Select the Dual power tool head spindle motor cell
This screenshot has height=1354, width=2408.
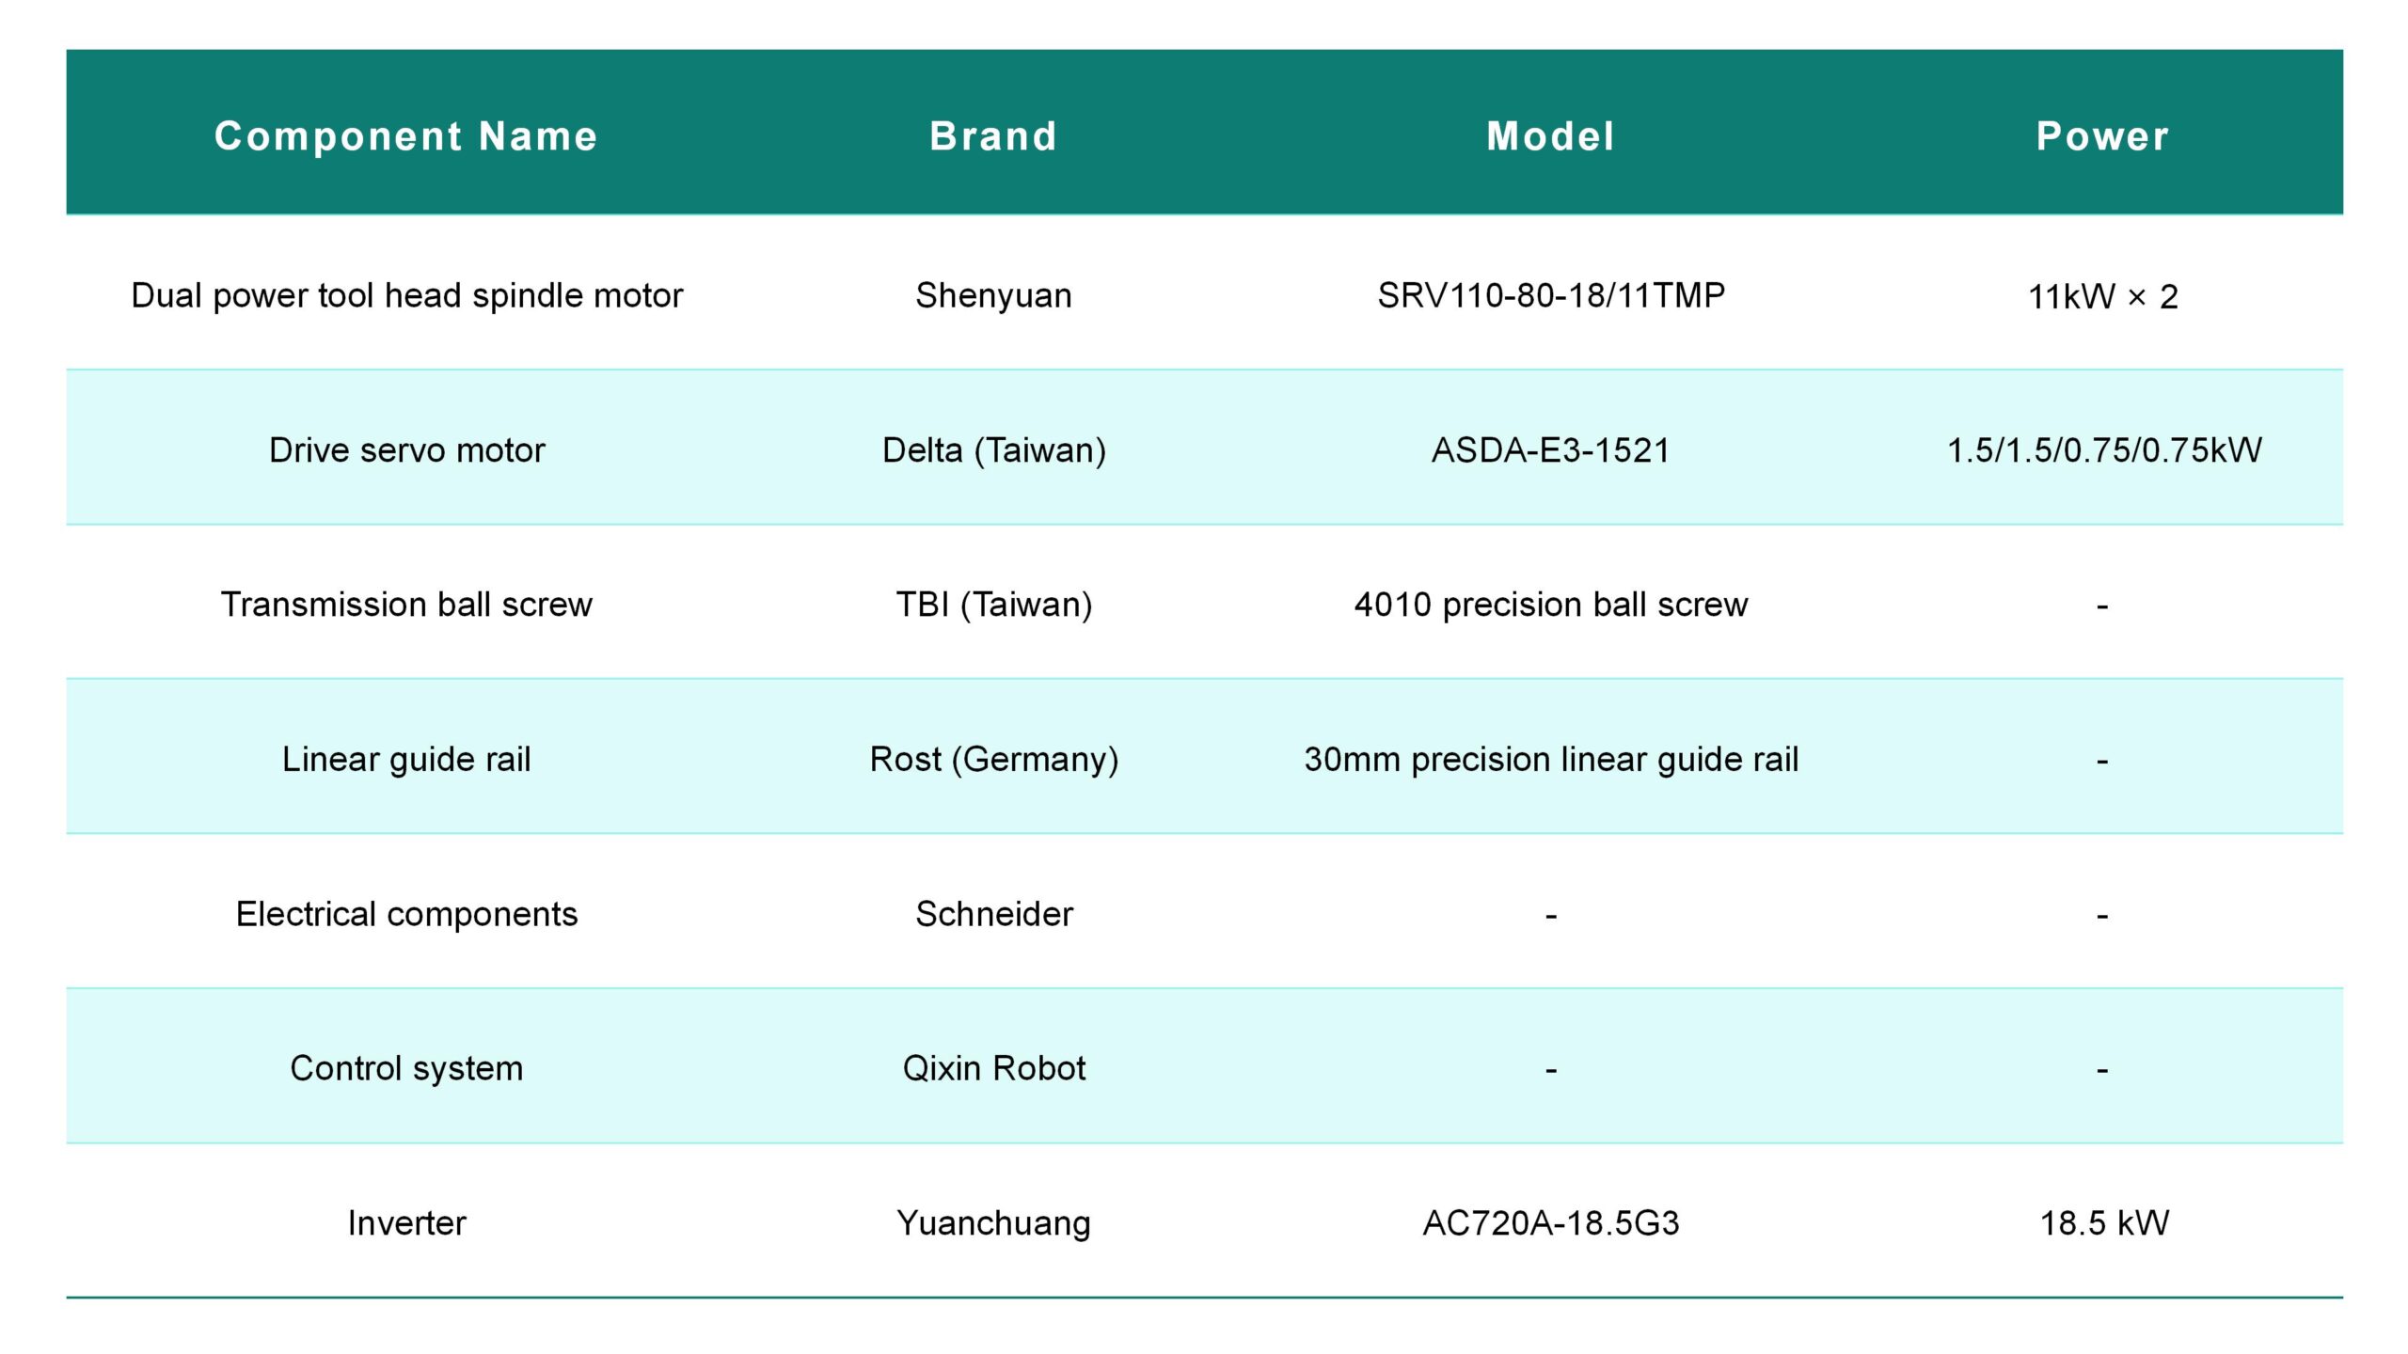coord(406,295)
